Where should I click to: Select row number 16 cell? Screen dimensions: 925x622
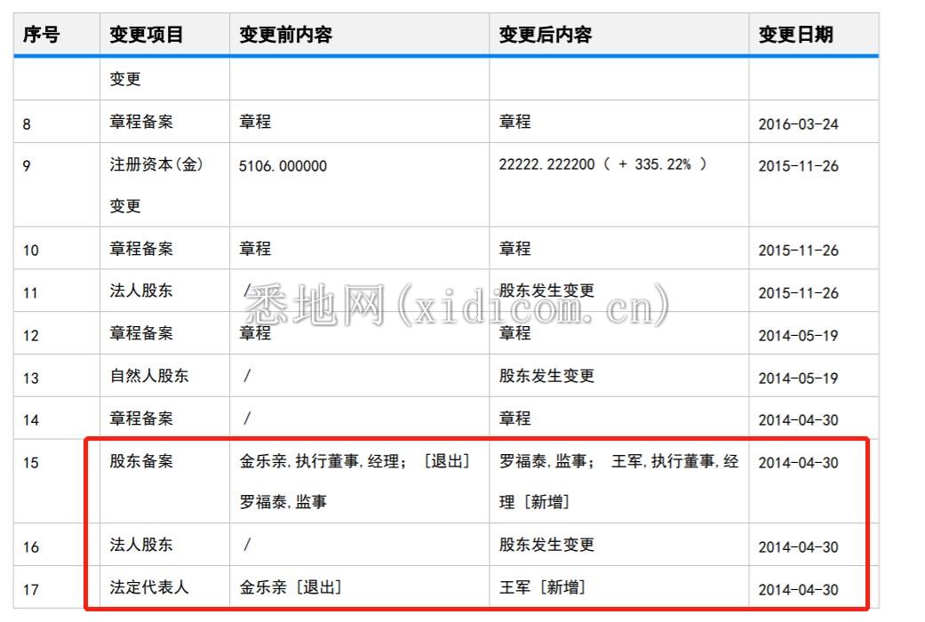click(x=31, y=547)
